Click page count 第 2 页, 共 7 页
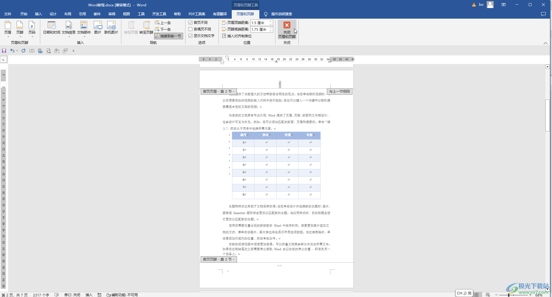Screen dimensions: 552x297 (x=15, y=295)
